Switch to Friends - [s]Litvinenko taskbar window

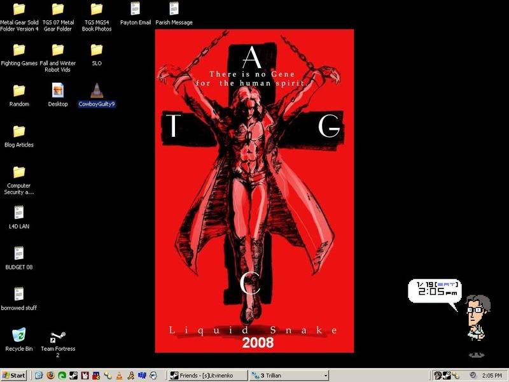click(208, 376)
